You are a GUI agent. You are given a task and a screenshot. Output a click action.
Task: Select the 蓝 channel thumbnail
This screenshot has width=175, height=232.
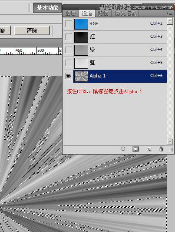coord(81,63)
